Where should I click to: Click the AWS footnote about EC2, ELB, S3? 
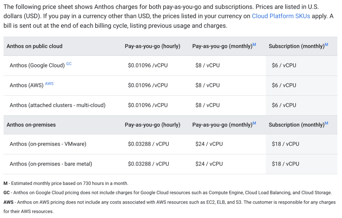[x=169, y=207]
